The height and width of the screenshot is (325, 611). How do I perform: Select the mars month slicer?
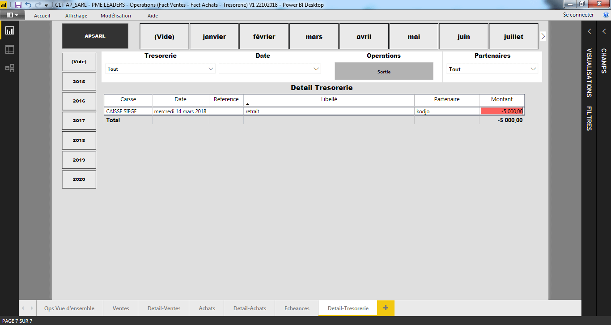[314, 37]
